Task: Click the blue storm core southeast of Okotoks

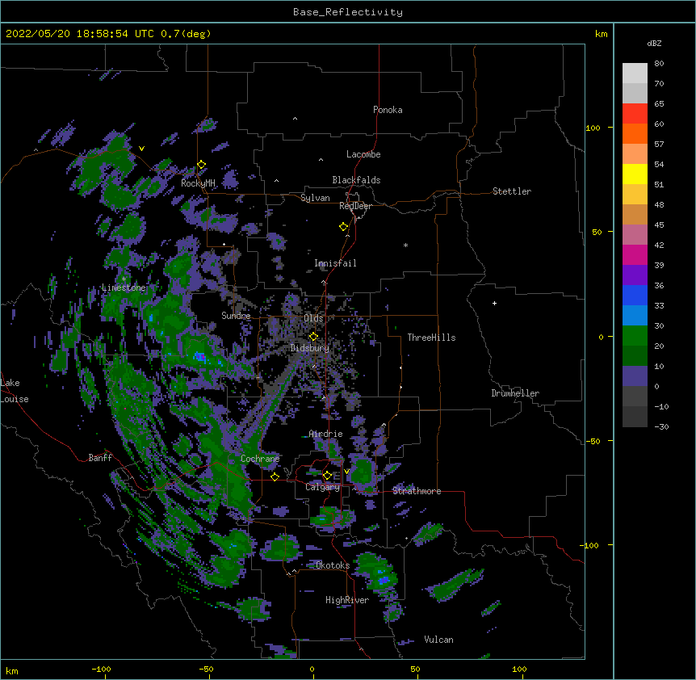Action: pyautogui.click(x=384, y=580)
